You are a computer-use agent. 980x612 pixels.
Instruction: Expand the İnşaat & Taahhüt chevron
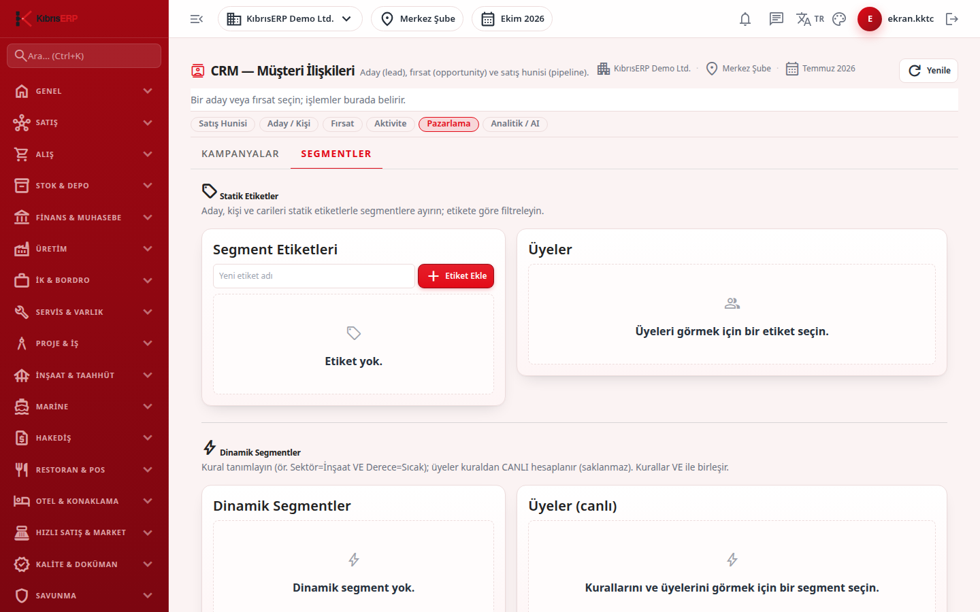(x=148, y=375)
